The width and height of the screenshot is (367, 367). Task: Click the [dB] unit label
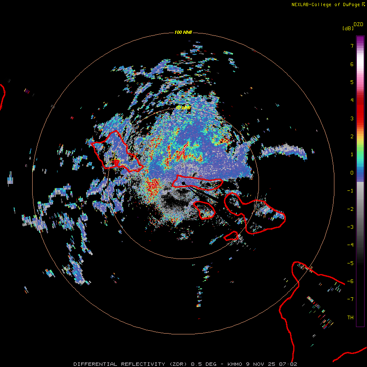click(x=348, y=28)
